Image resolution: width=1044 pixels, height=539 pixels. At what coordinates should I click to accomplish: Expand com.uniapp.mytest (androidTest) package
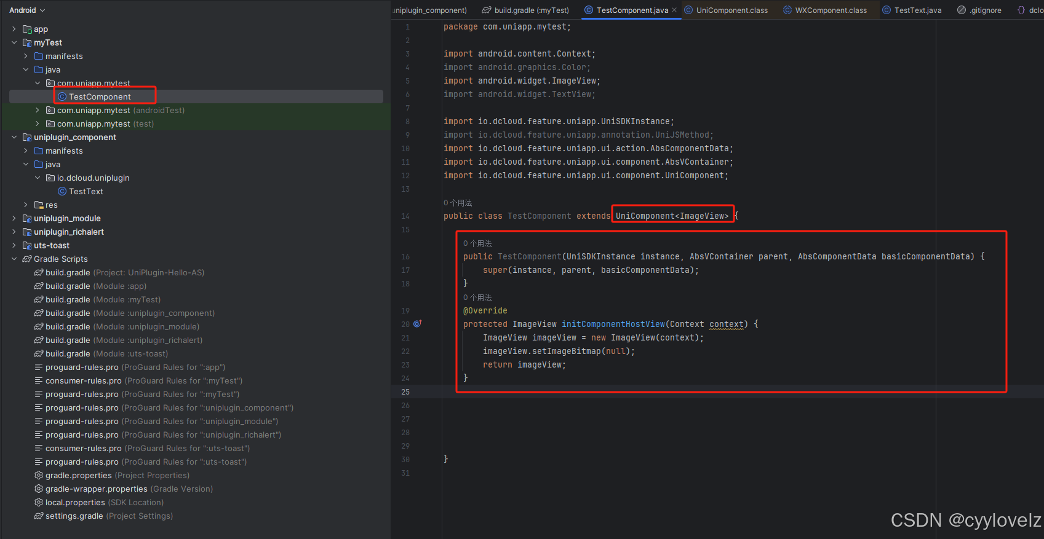[x=38, y=110]
